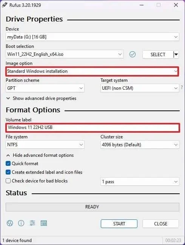This screenshot has height=245, width=185.
Task: Click the READY status progress bar
Action: pyautogui.click(x=92, y=207)
